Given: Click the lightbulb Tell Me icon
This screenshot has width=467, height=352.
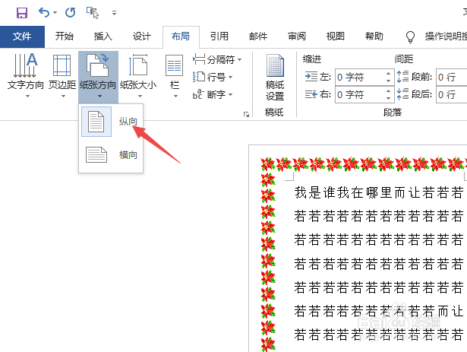Looking at the screenshot, I should [410, 36].
